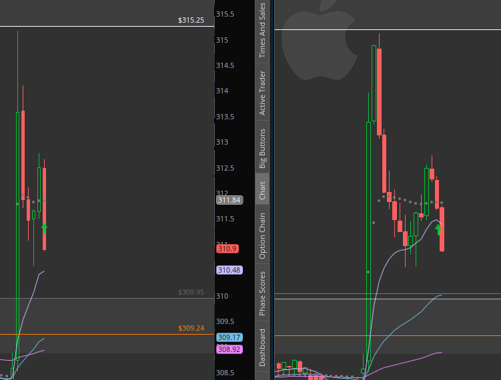The width and height of the screenshot is (501, 380).
Task: Click the 311.84 gray price bubble
Action: point(229,200)
